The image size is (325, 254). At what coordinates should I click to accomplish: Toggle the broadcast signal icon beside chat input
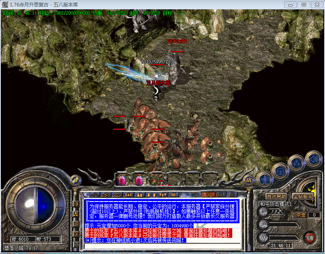(76, 244)
